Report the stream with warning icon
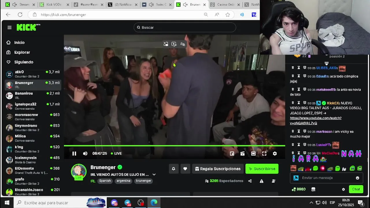Viewport: 370px width, 208px height. click(x=262, y=181)
